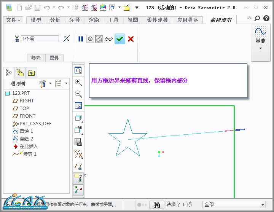Pause the trim feature tool
The height and width of the screenshot is (212, 274).
click(81, 39)
